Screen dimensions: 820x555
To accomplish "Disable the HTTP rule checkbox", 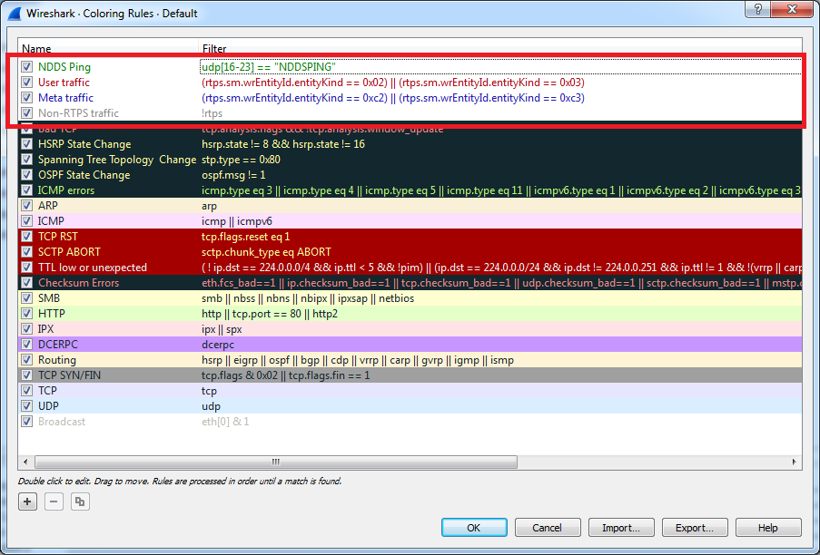I will (x=26, y=314).
